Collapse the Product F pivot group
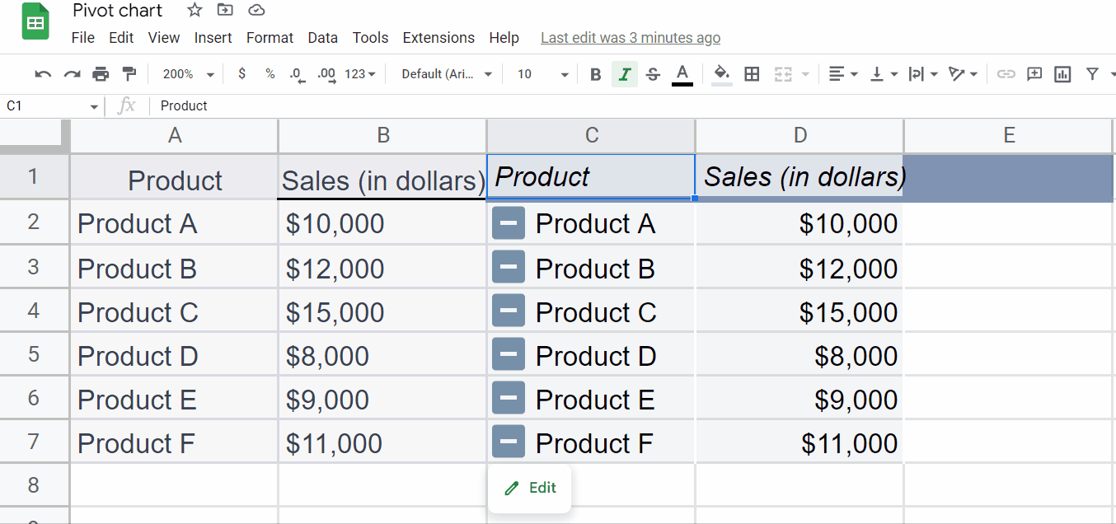This screenshot has height=524, width=1116. click(509, 442)
